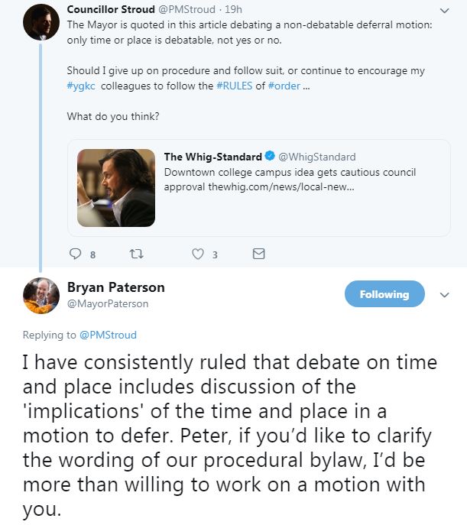Screen dimensions: 467x525
Task: Open the Whig-Standard article thumbnail
Action: 116,188
